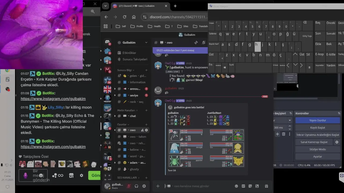
Task: Go to the browser home page
Action: (134, 17)
